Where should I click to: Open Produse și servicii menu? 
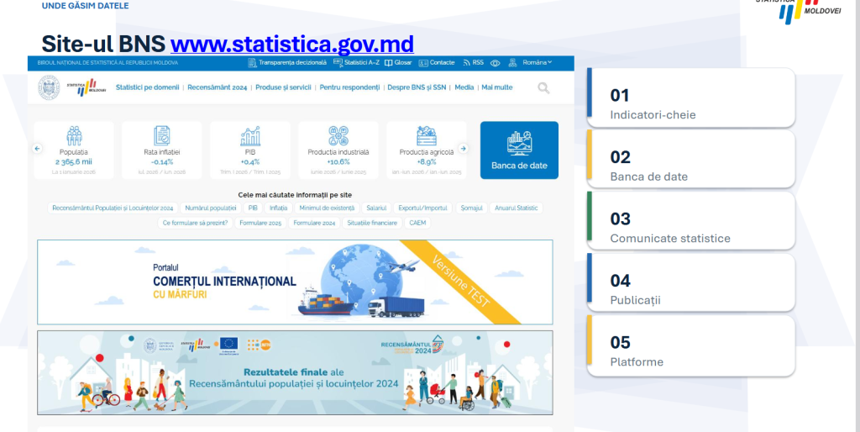point(284,87)
